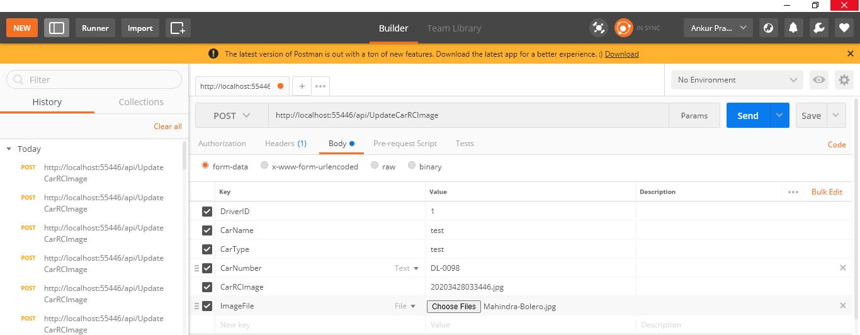The image size is (860, 335).
Task: Switch to the Headers tab
Action: click(285, 144)
